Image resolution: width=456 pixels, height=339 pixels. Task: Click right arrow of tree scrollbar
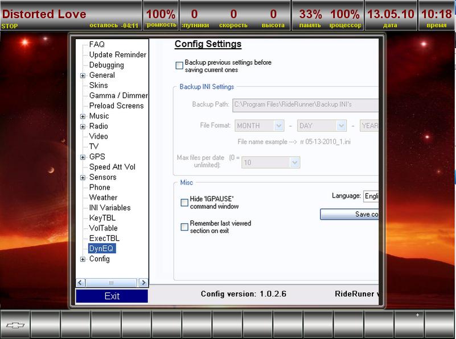pyautogui.click(x=143, y=282)
